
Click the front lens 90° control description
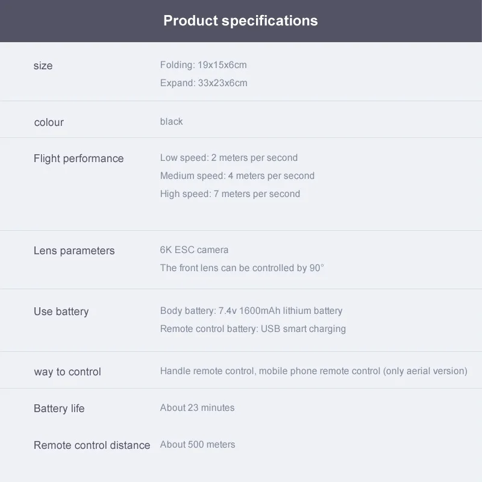point(242,268)
